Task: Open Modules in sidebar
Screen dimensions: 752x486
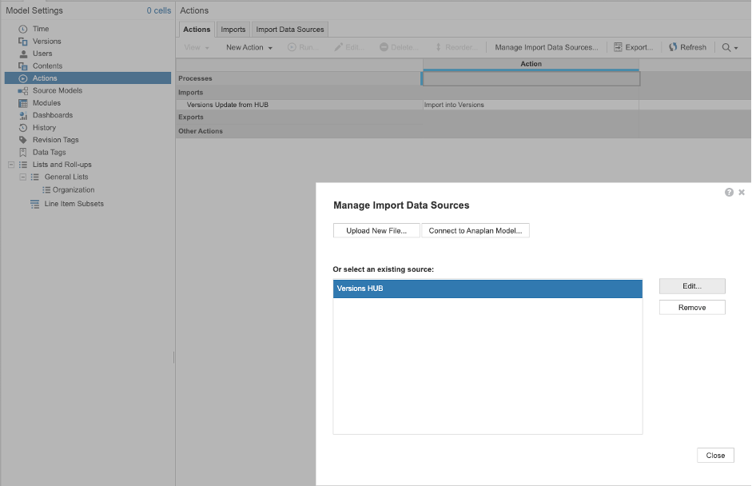Action: [x=46, y=103]
